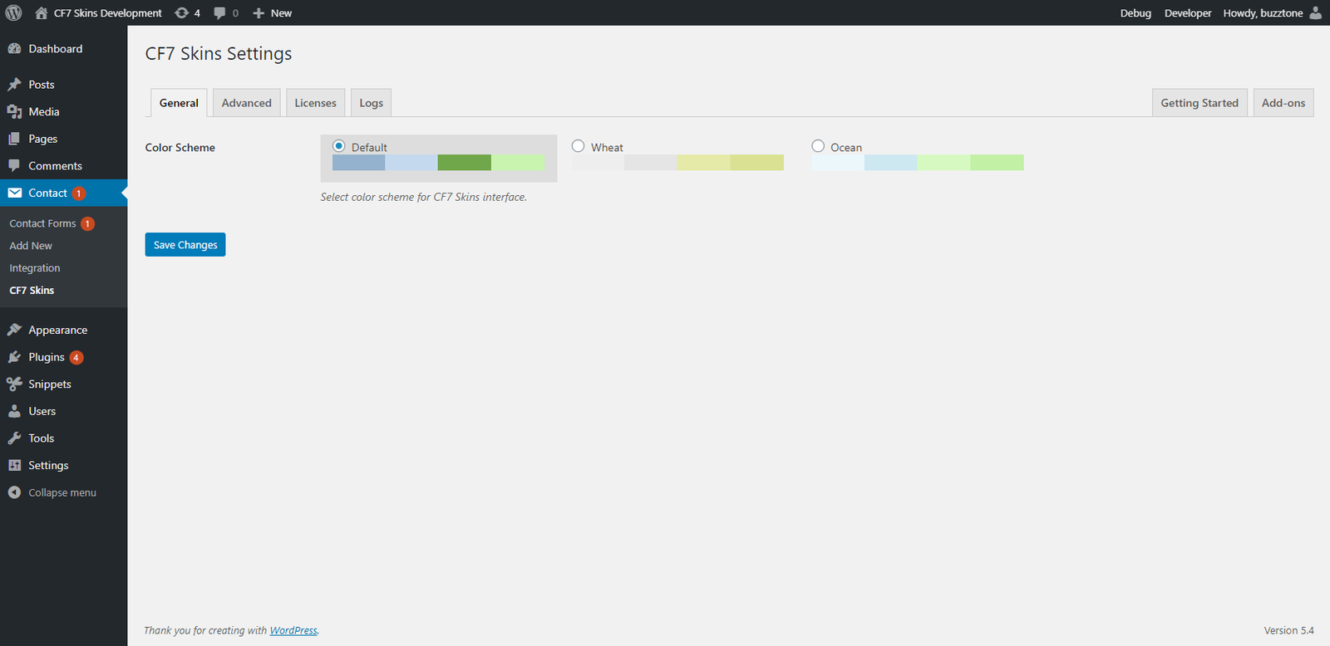Open Tools via the wrench icon
The width and height of the screenshot is (1330, 646).
click(14, 438)
